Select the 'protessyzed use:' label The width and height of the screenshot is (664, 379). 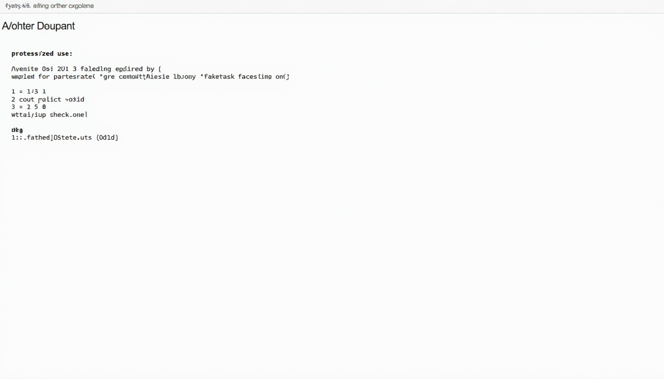[42, 54]
